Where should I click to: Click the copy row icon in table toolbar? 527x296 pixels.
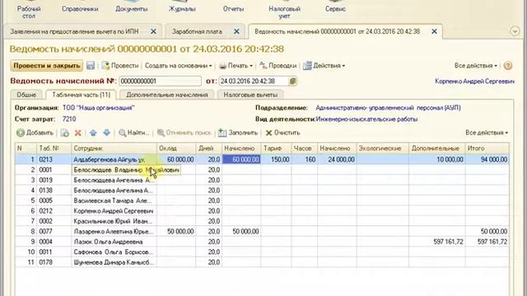(x=64, y=133)
